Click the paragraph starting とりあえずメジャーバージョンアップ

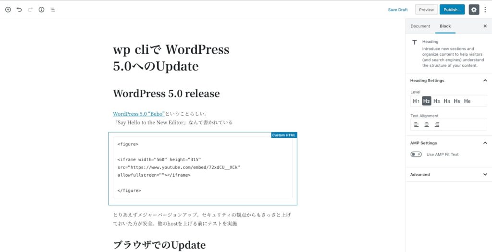point(202,219)
